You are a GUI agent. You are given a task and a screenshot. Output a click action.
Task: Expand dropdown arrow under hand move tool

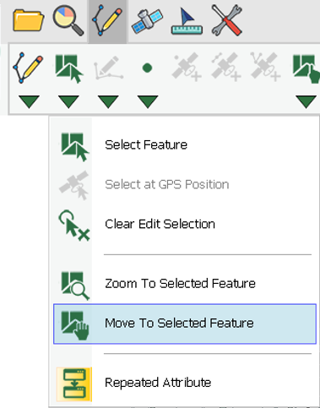pyautogui.click(x=306, y=101)
